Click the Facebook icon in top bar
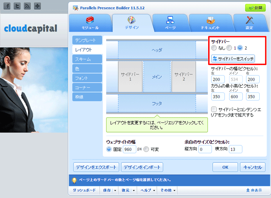This screenshot has width=271, height=198. coord(7,6)
